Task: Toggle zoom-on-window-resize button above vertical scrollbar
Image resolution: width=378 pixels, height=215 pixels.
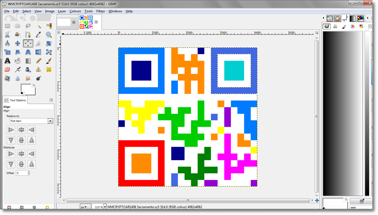Action: pos(317,33)
